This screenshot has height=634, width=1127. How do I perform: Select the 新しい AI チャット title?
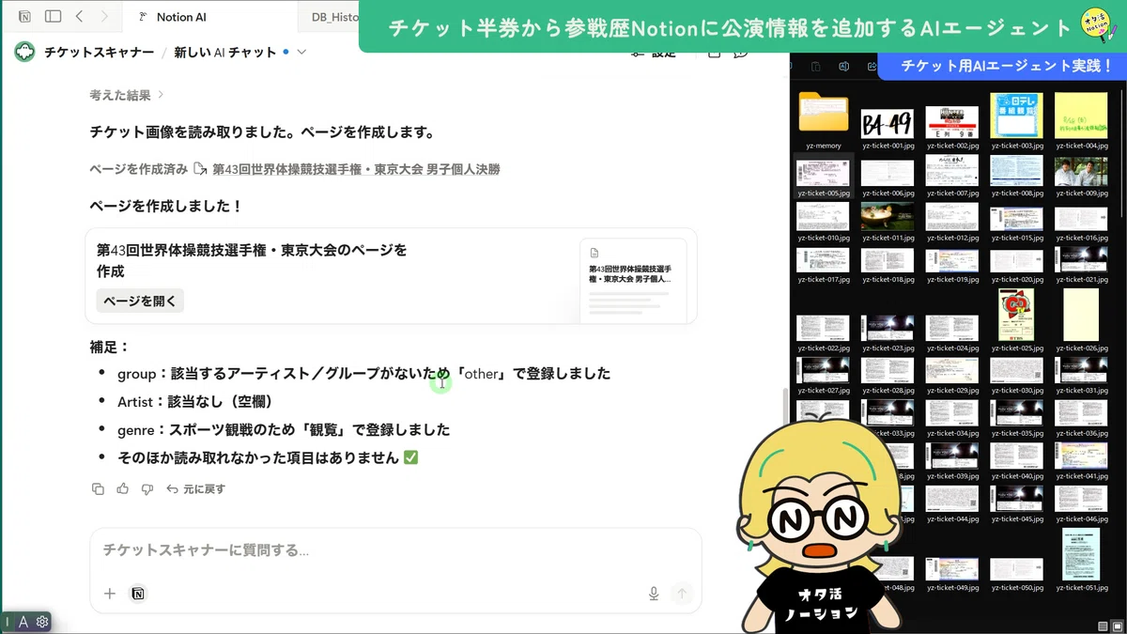point(225,52)
